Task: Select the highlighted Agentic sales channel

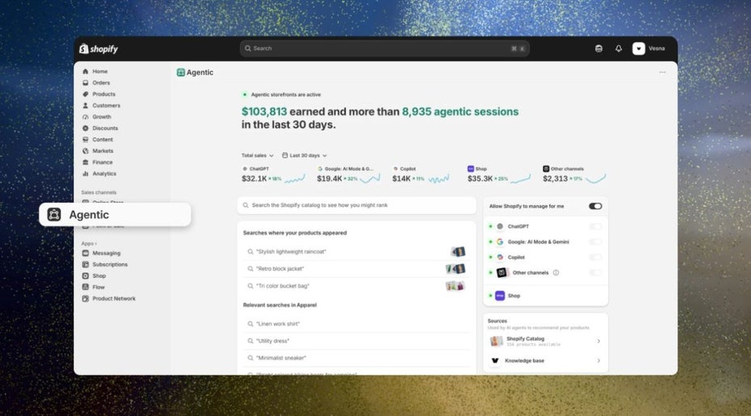Action: pyautogui.click(x=115, y=214)
